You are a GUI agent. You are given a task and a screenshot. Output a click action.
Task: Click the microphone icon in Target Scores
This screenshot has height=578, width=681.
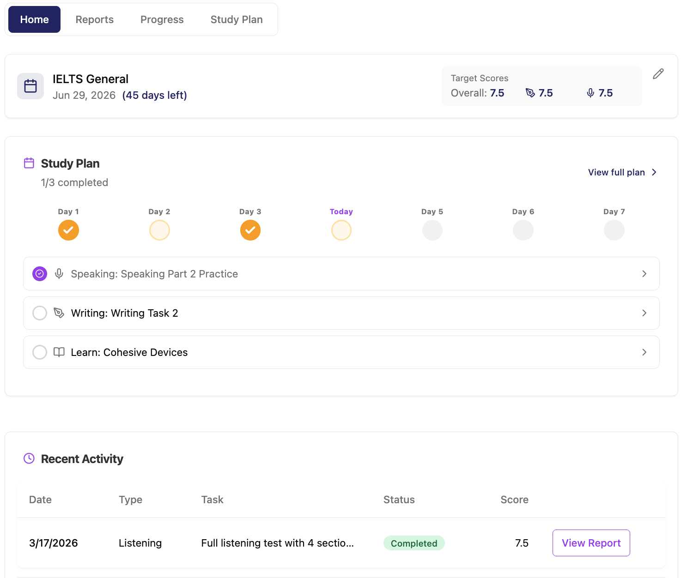pos(590,93)
